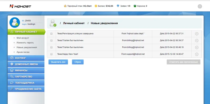Click the login: hostingn text
Image resolution: width=210 pixels, height=104 pixels.
tap(29, 24)
